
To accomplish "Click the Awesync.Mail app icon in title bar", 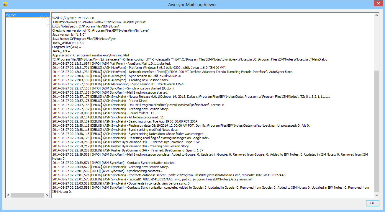I will (x=5, y=4).
